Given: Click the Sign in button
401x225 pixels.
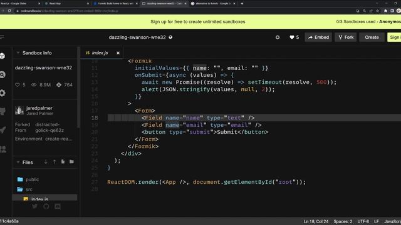Looking at the screenshot, I should pos(394,37).
